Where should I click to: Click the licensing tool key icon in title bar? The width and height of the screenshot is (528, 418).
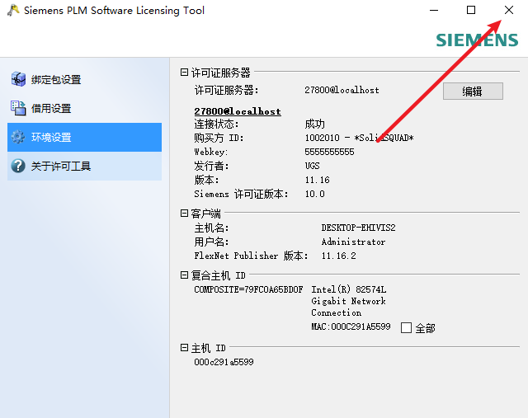coord(13,11)
